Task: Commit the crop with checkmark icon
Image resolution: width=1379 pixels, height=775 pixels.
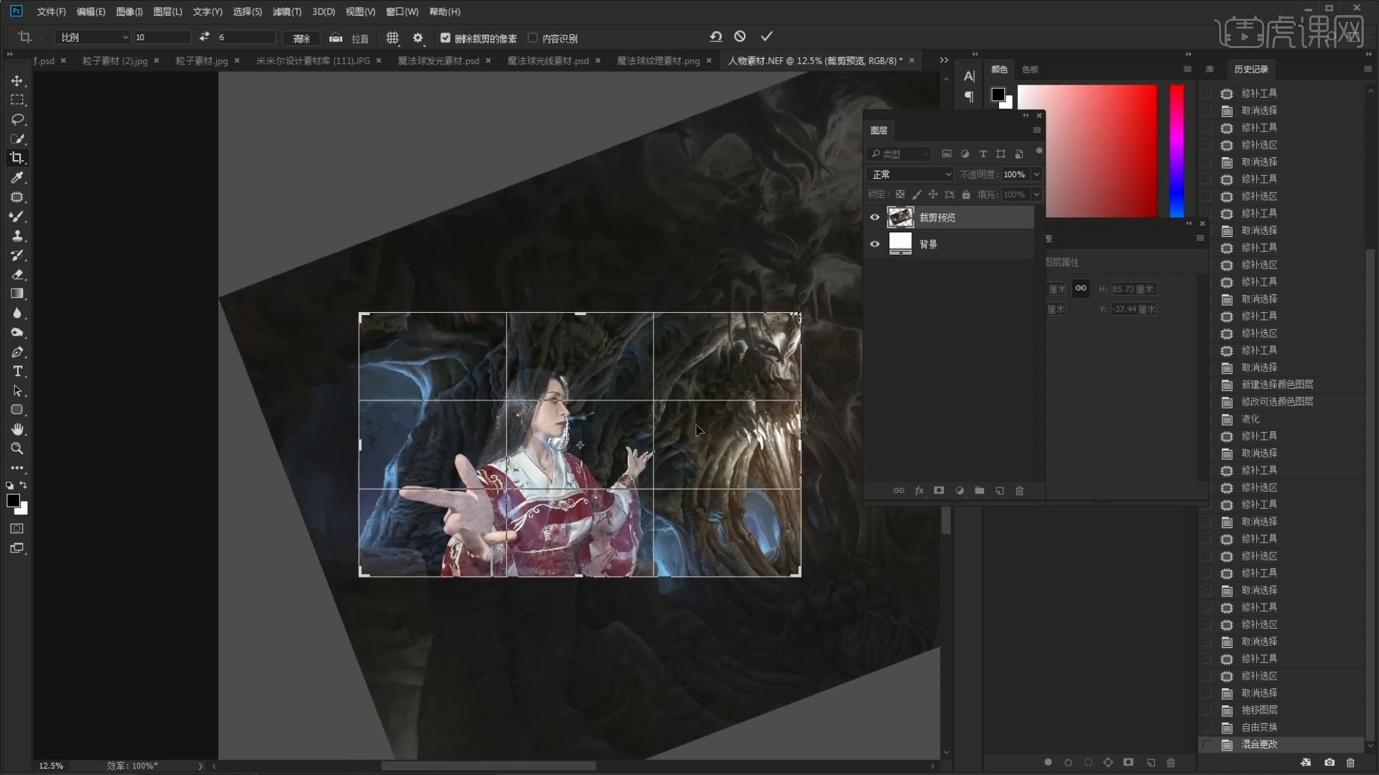Action: (x=766, y=37)
